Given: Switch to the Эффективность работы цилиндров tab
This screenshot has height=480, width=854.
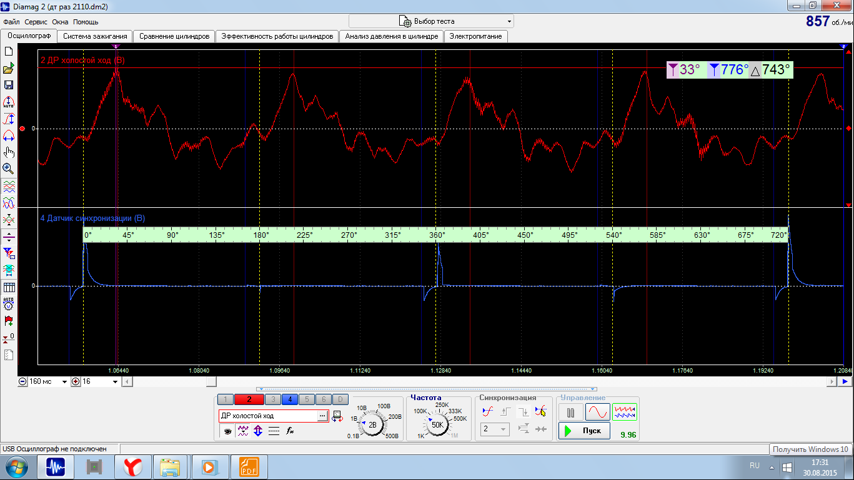Looking at the screenshot, I should pyautogui.click(x=277, y=36).
